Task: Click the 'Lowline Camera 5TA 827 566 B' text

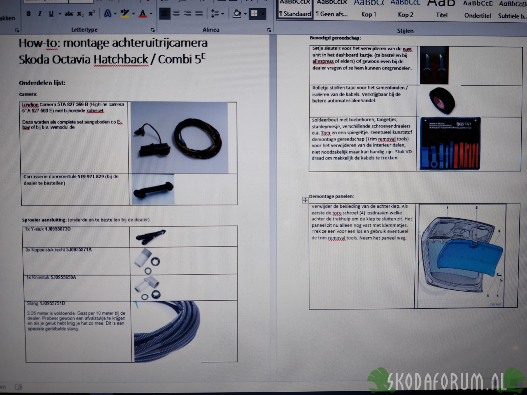Action: click(55, 105)
